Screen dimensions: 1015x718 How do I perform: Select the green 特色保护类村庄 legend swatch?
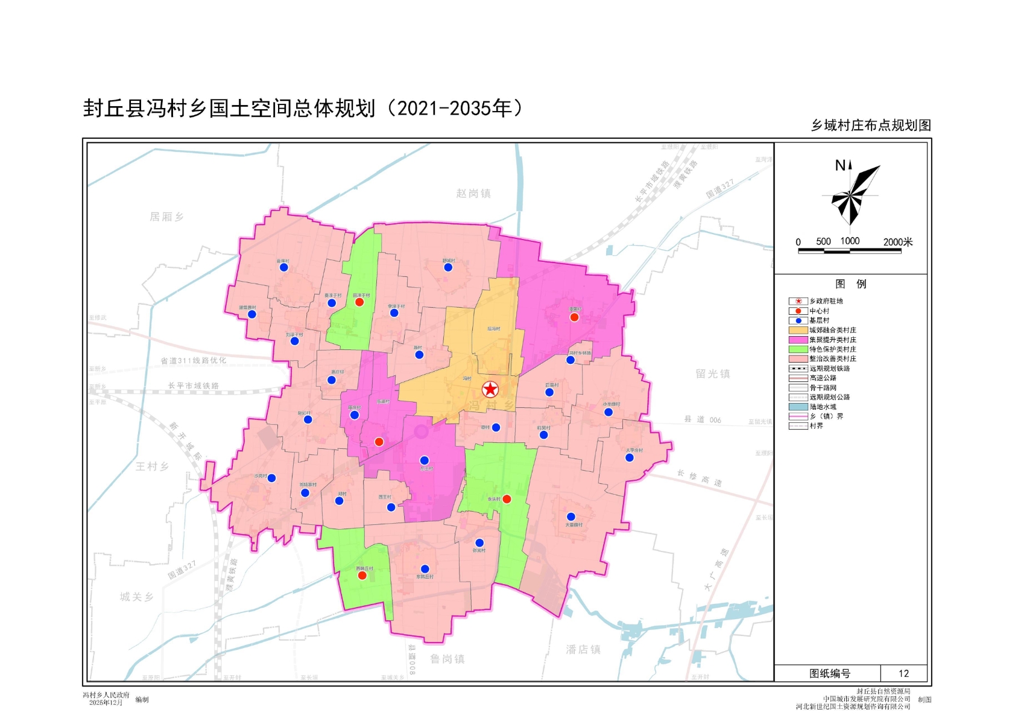(x=798, y=349)
